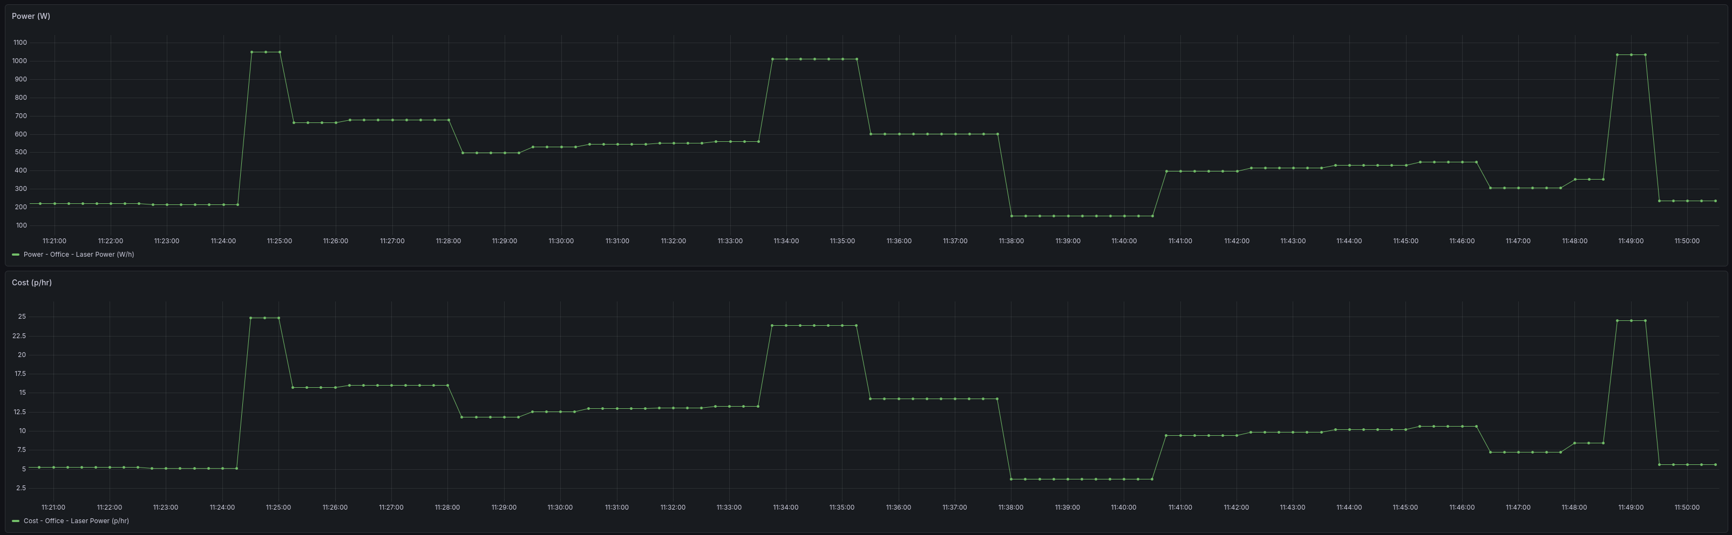
Task: Click the 11:38:00 time label in the Power panel
Action: pos(1011,241)
